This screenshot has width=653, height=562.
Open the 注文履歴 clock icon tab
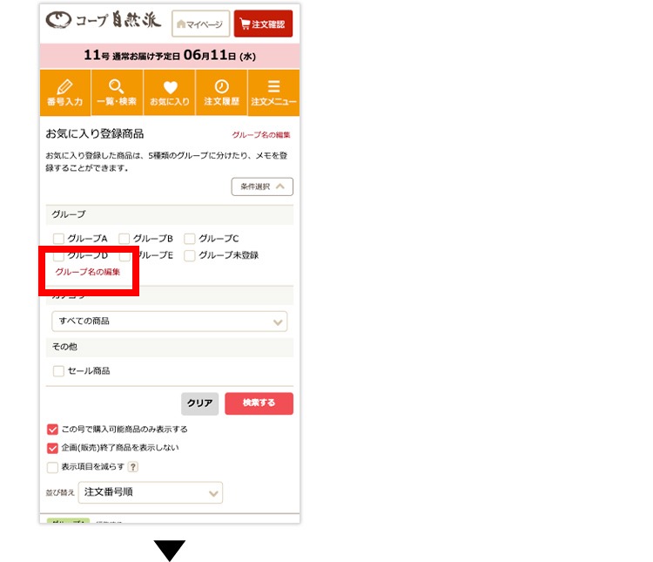221,93
